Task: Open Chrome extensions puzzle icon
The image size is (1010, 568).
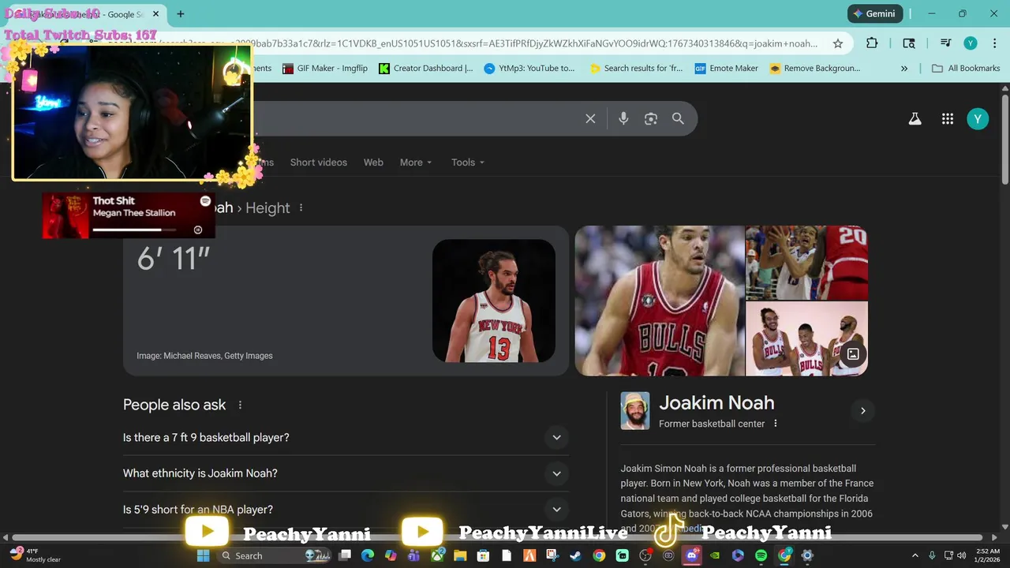Action: click(872, 43)
